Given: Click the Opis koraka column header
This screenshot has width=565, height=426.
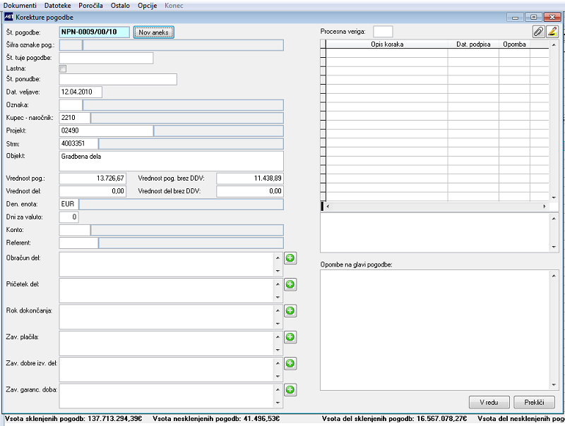Looking at the screenshot, I should [x=387, y=44].
